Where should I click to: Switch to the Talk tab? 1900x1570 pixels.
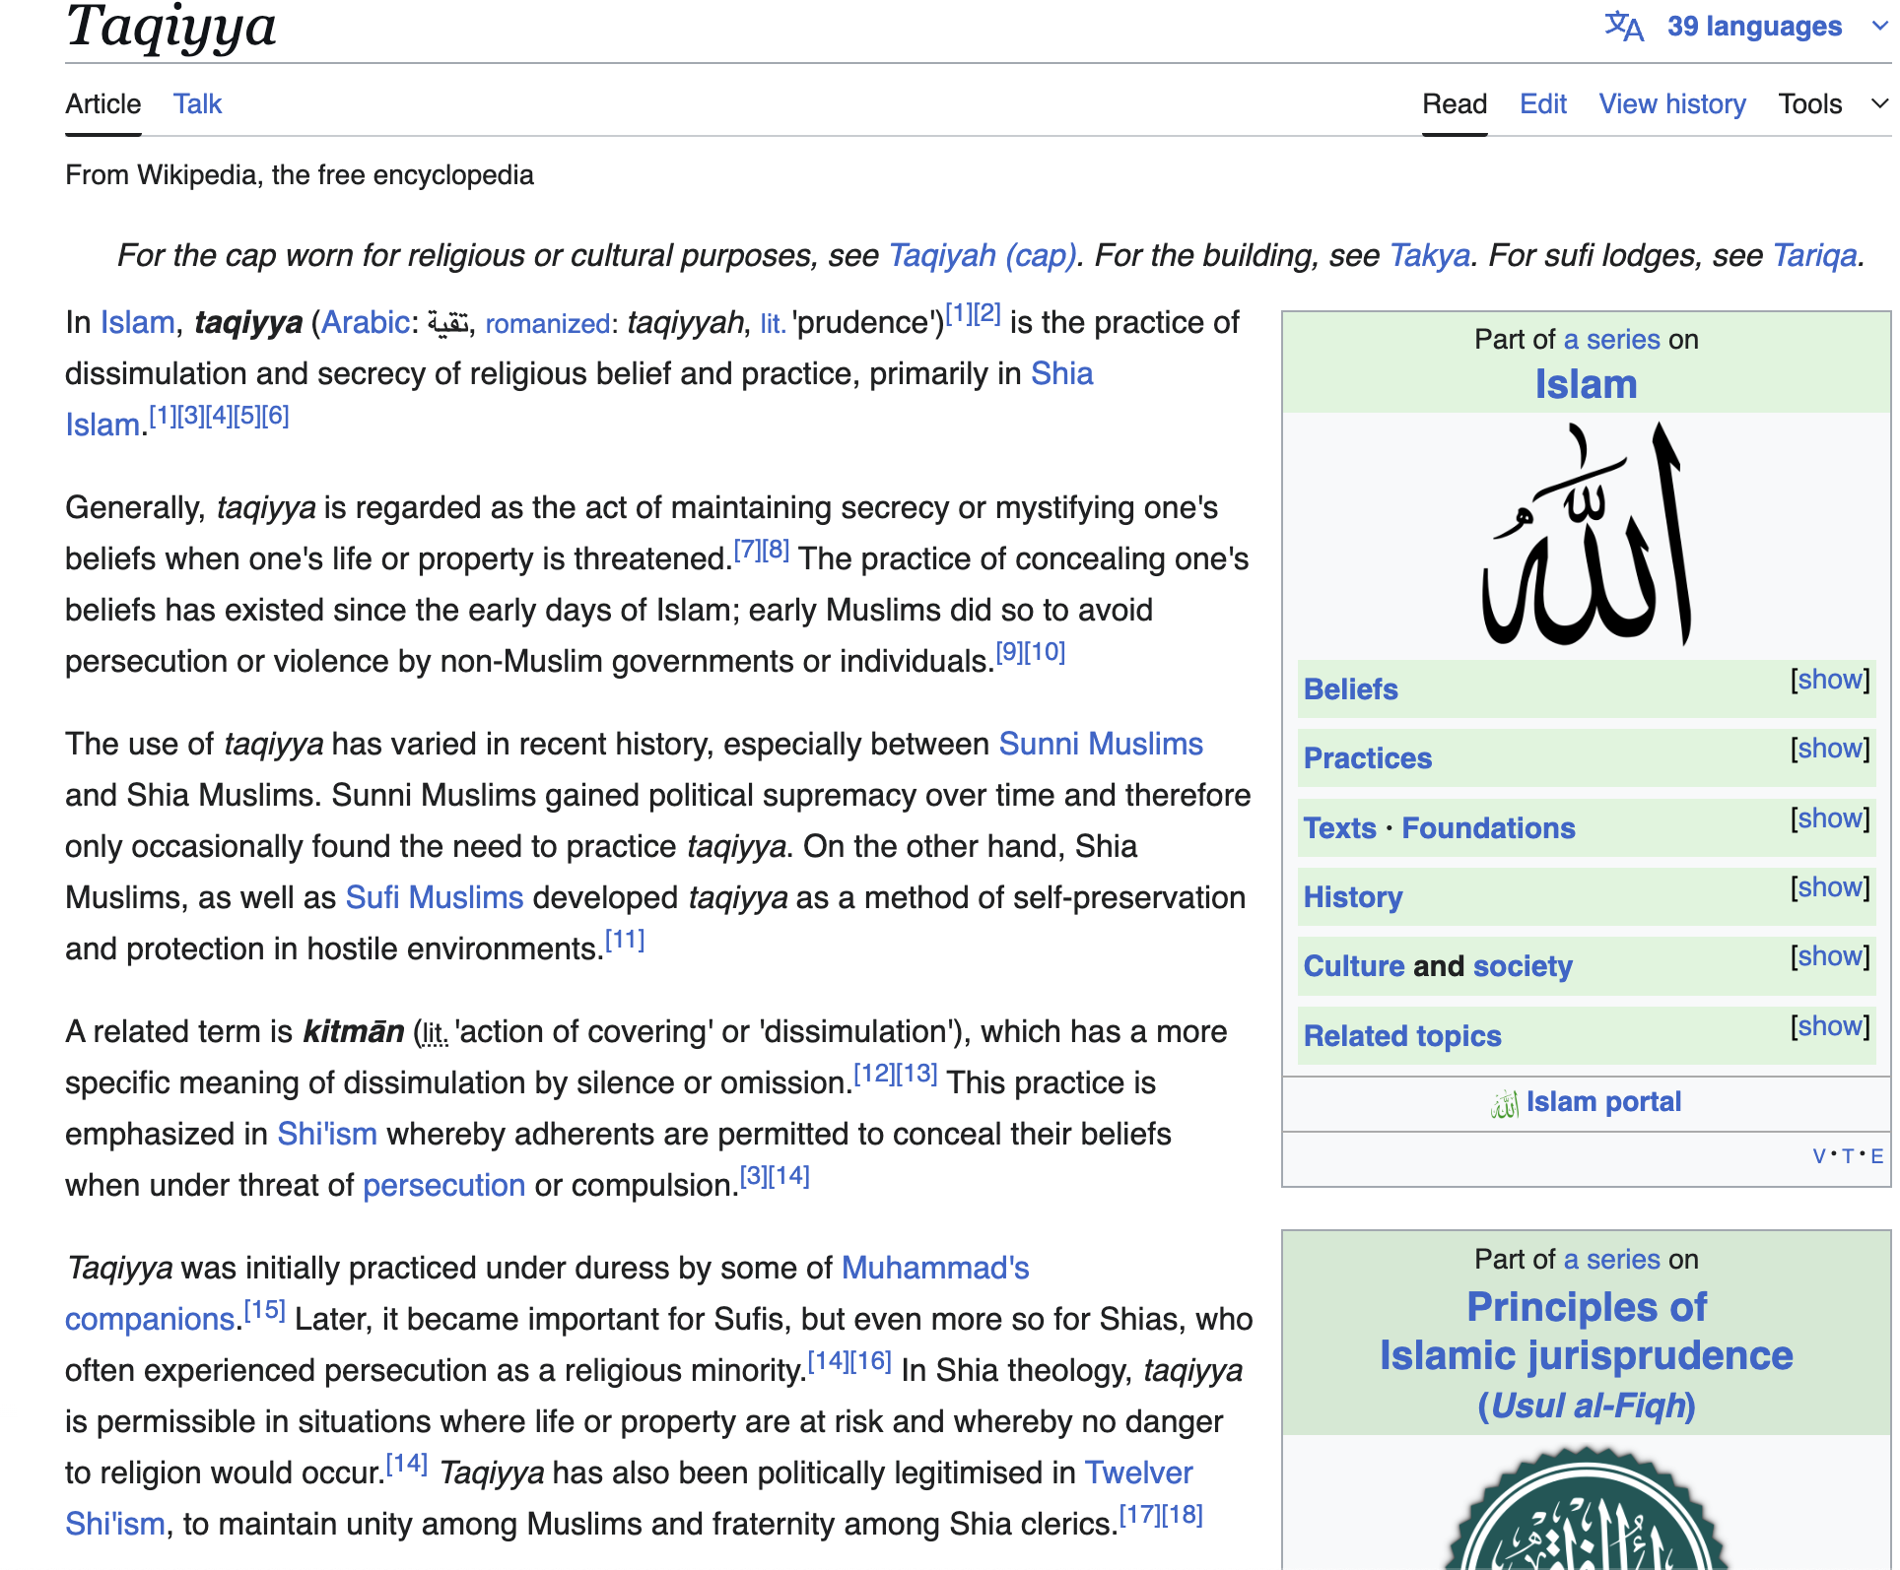click(197, 103)
